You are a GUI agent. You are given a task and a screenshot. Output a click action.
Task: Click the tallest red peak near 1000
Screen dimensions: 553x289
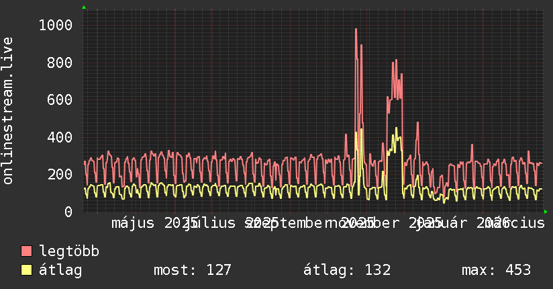[356, 30]
